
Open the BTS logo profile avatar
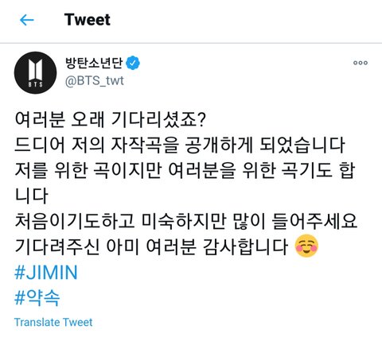pyautogui.click(x=35, y=72)
